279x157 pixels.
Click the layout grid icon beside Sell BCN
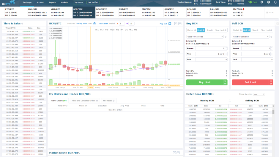point(277,23)
